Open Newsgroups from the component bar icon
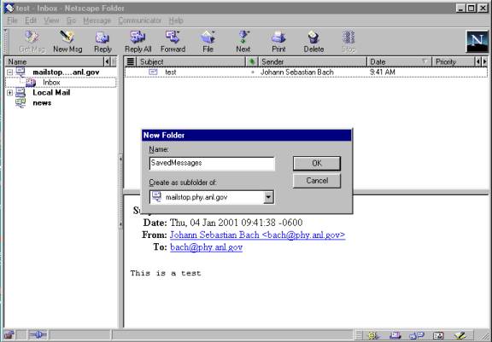Screen dimensions: 492x342 pos(417,336)
